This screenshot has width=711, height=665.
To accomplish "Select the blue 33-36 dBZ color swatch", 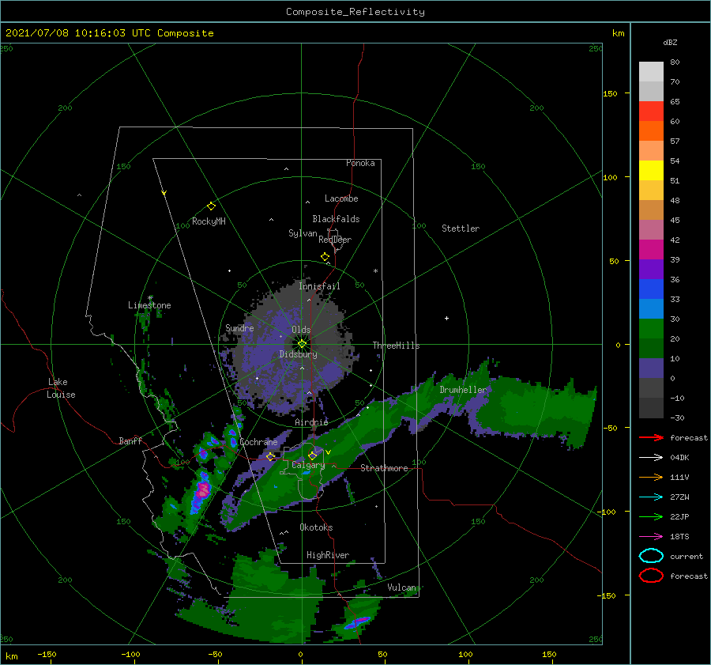I will (651, 289).
